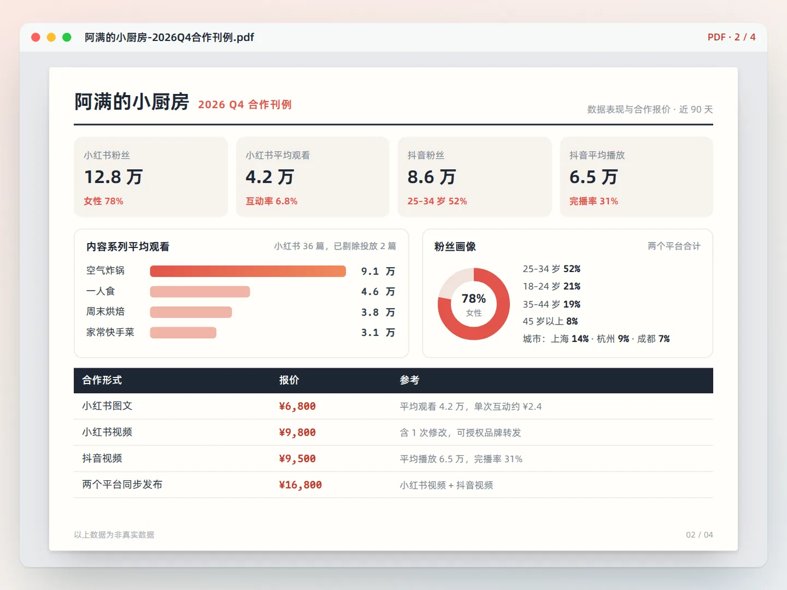Image resolution: width=787 pixels, height=590 pixels.
Task: Click the note 含 1 次修改,可授权品牌转发
Action: point(460,433)
